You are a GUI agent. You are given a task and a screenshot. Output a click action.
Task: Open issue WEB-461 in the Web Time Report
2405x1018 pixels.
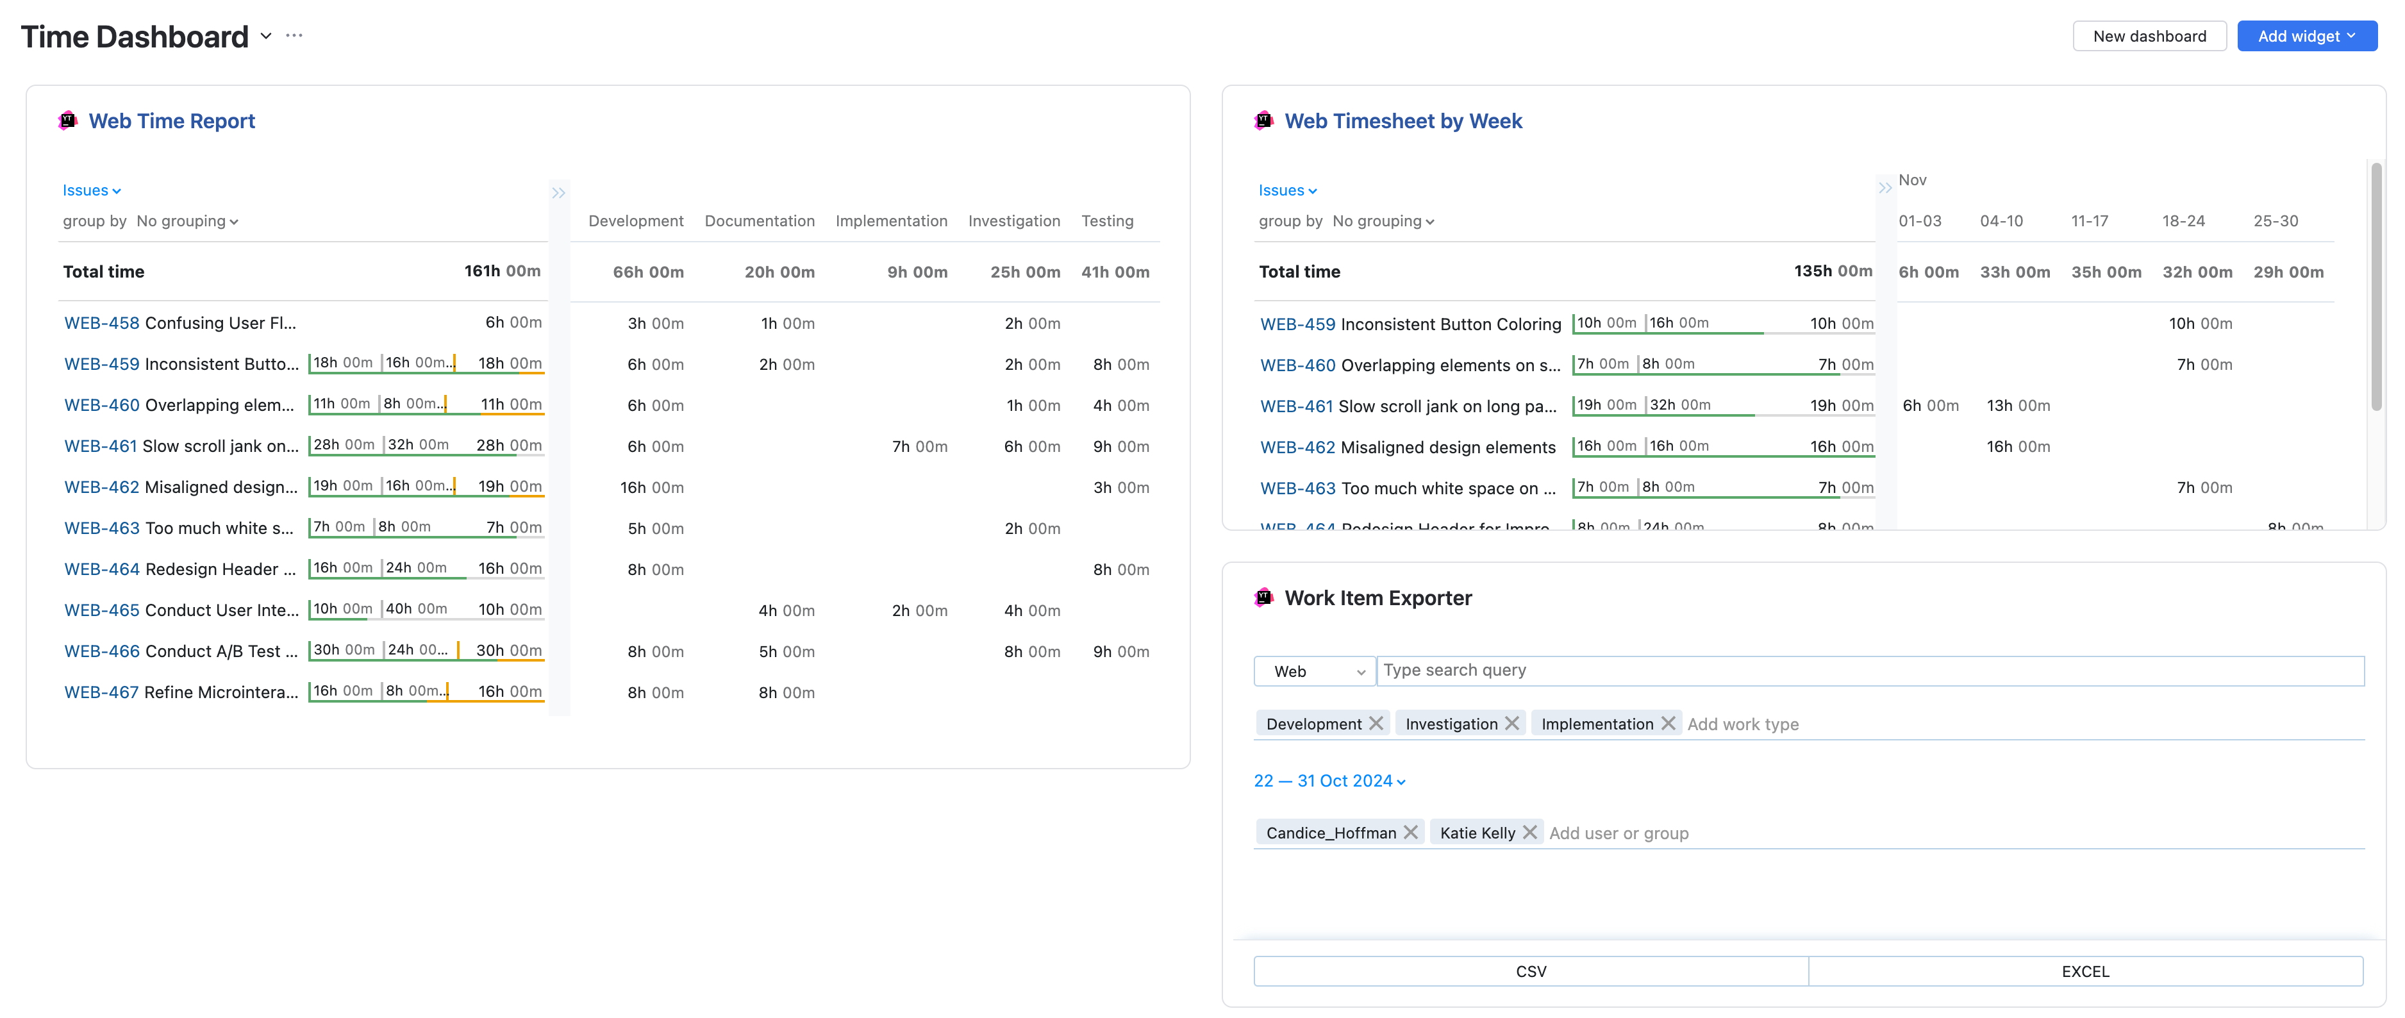tap(101, 446)
